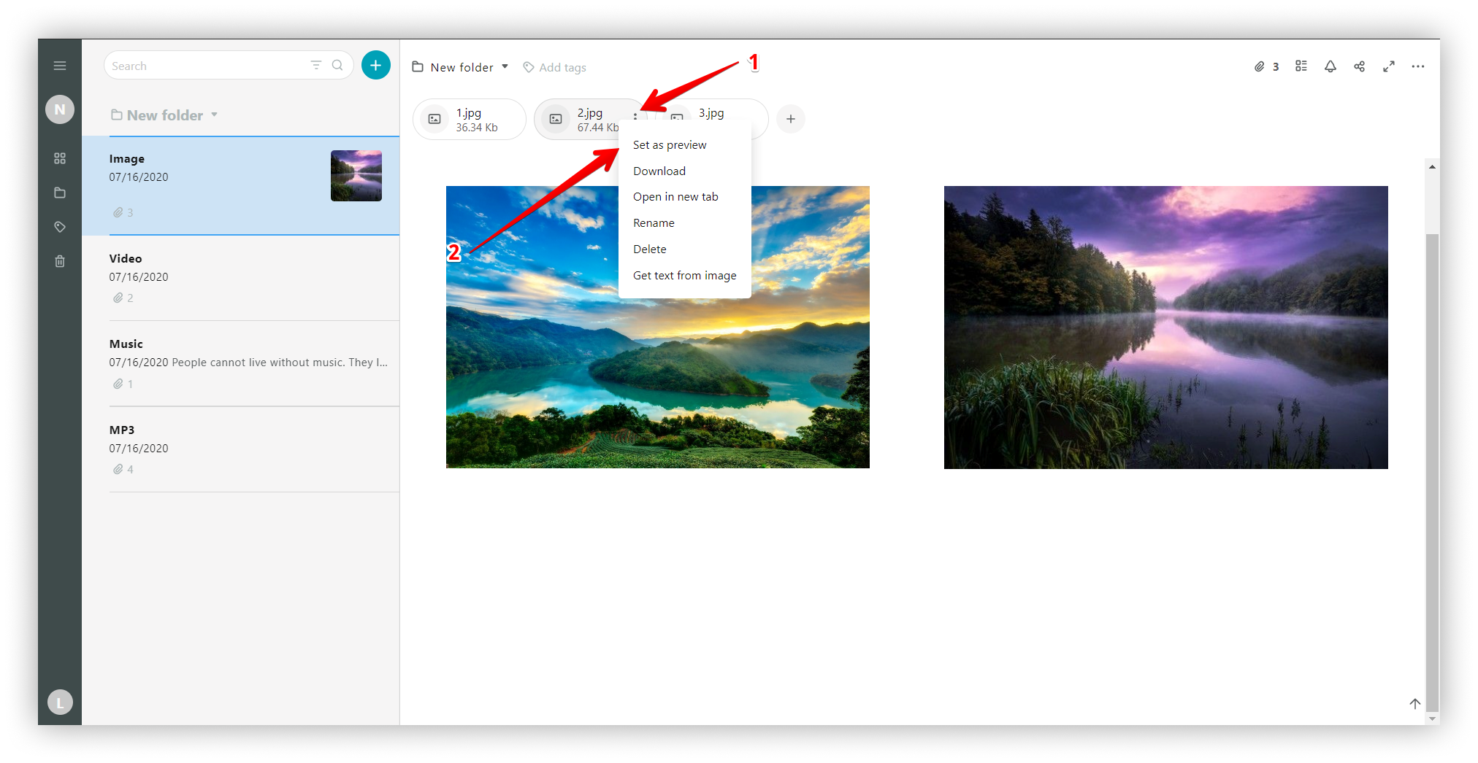This screenshot has width=1478, height=763.
Task: Click the purple sunset lake image
Action: [x=1166, y=328]
